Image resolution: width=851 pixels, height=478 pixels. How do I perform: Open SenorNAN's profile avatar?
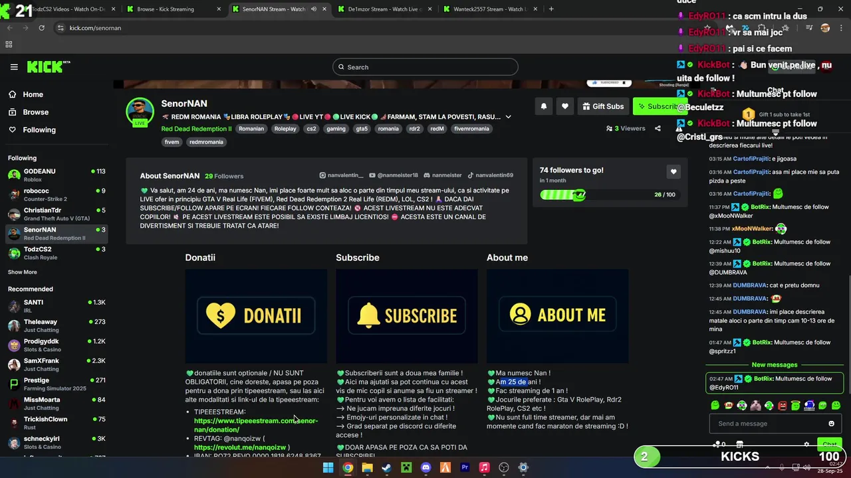140,112
